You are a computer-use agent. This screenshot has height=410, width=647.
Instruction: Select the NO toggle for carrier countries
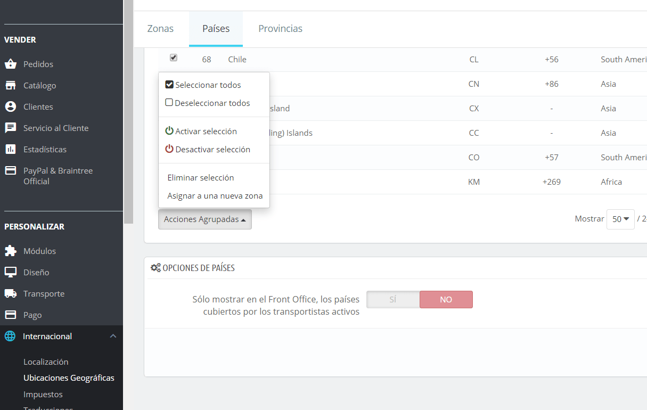446,299
